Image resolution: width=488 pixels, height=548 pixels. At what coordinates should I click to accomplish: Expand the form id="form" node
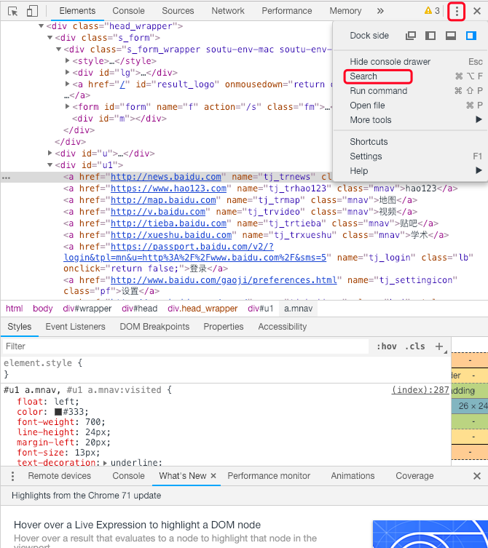coord(68,106)
